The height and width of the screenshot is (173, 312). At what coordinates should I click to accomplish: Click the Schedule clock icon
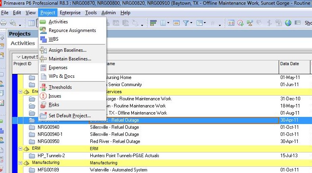[x=240, y=23]
